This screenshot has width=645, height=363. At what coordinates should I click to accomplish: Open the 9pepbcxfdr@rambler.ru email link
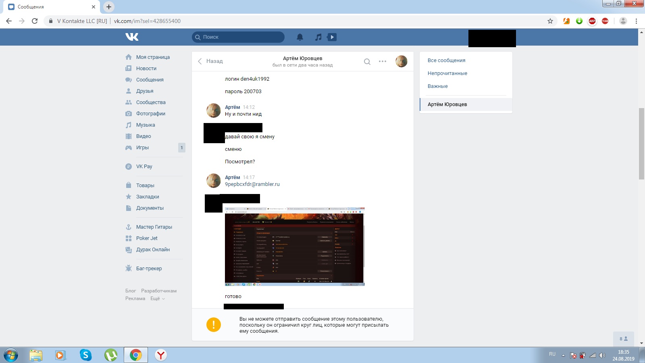coord(252,184)
